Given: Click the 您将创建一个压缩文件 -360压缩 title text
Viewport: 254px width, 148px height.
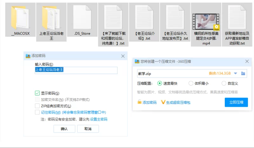Looking at the screenshot, I should [x=166, y=61].
